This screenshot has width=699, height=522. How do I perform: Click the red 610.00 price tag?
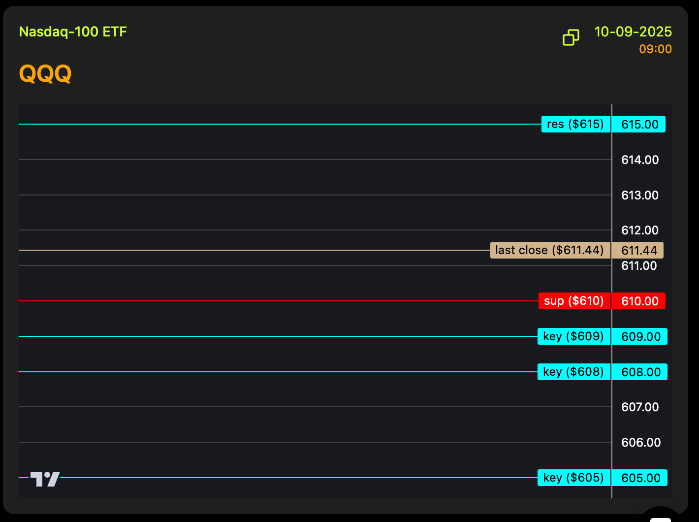pos(639,301)
